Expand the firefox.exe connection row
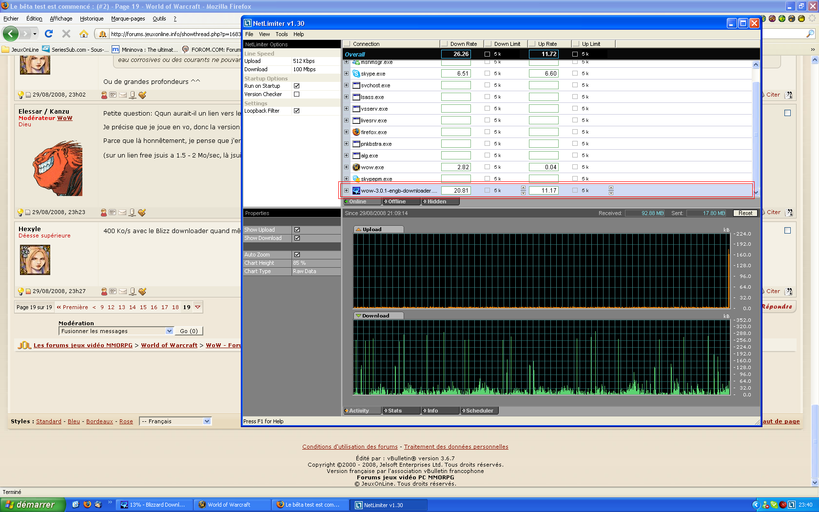This screenshot has width=819, height=512. tap(346, 132)
